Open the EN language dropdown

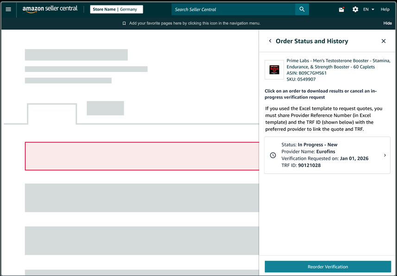(x=369, y=9)
